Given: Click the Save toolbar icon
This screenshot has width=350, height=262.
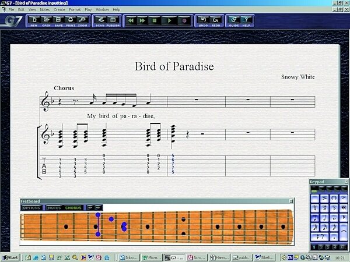Looking at the screenshot, I should coord(58,20).
